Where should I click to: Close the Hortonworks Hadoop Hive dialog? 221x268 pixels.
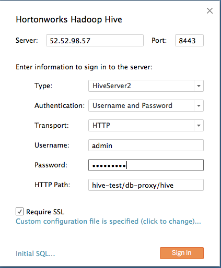[x=210, y=11]
